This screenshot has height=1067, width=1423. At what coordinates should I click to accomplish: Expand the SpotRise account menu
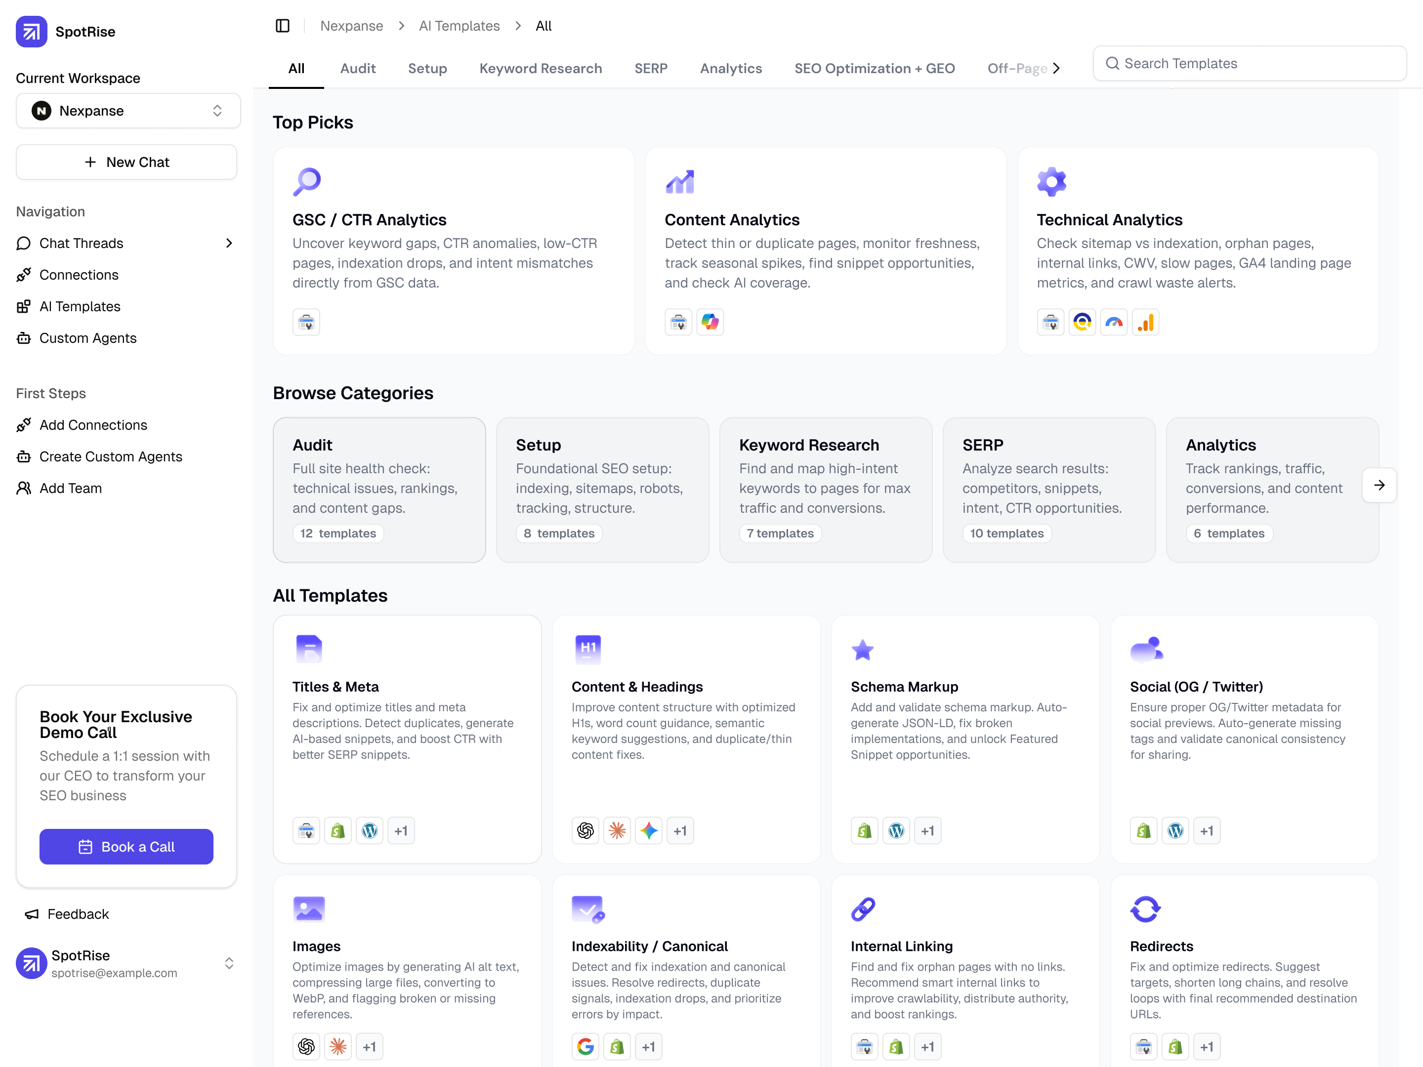tap(229, 963)
